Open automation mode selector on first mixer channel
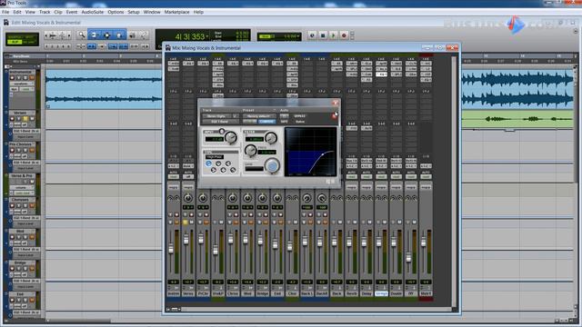The width and height of the screenshot is (582, 327). (x=174, y=177)
